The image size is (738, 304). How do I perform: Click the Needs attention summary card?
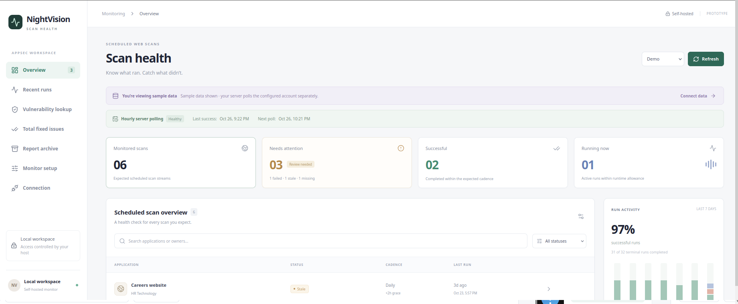[337, 162]
